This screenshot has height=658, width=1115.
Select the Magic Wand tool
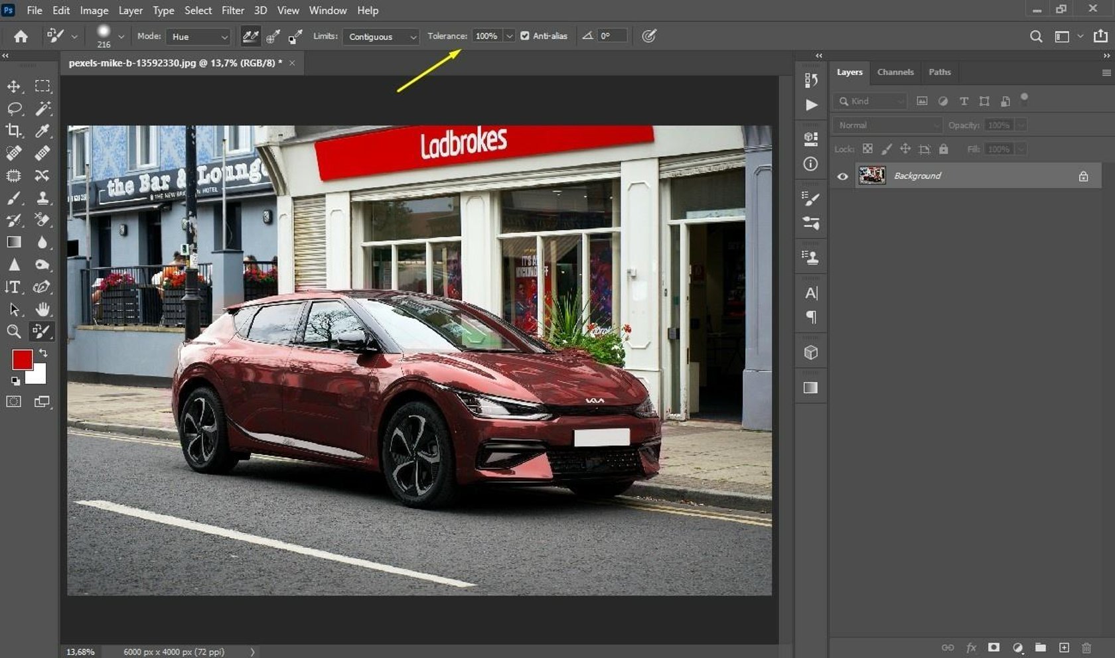[42, 108]
